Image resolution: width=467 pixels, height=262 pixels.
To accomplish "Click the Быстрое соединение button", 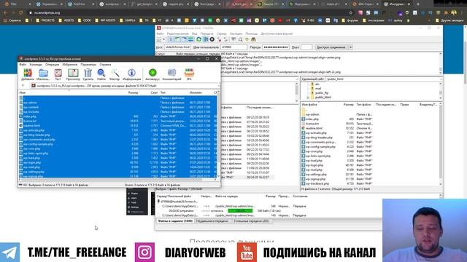I will click(331, 47).
